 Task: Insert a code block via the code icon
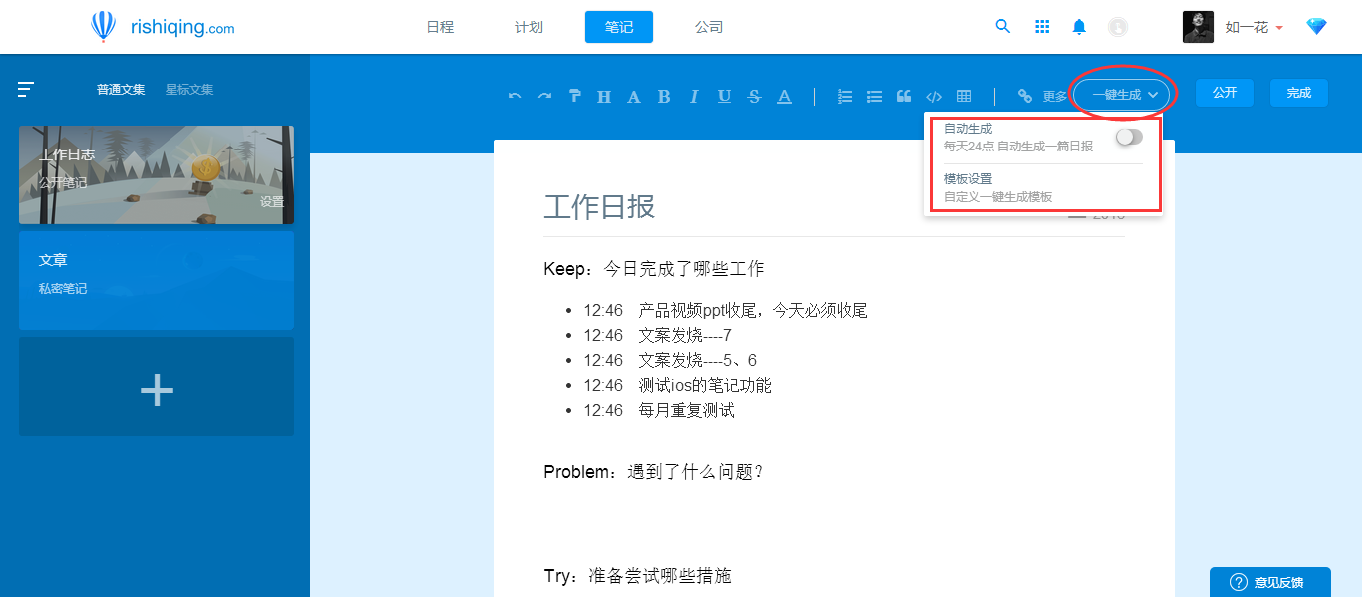pyautogui.click(x=934, y=96)
